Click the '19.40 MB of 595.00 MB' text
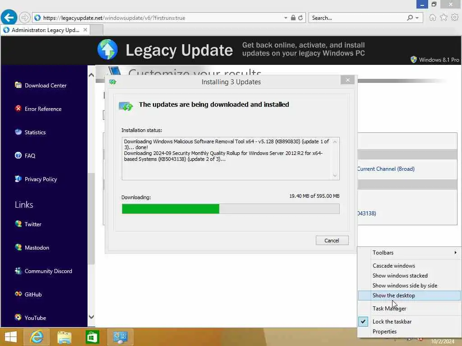The image size is (462, 346). pos(314,196)
